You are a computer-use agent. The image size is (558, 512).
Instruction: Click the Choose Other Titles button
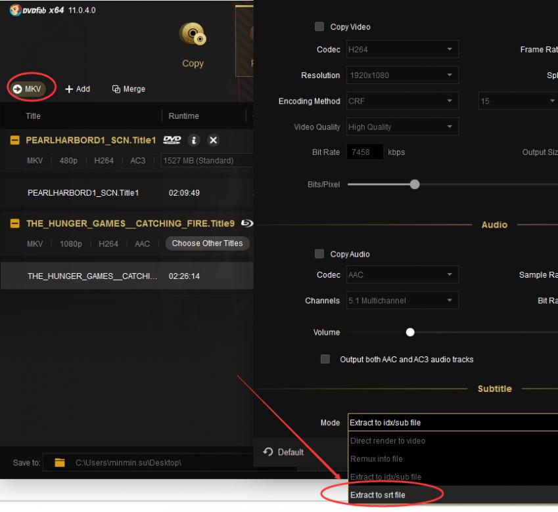(207, 244)
